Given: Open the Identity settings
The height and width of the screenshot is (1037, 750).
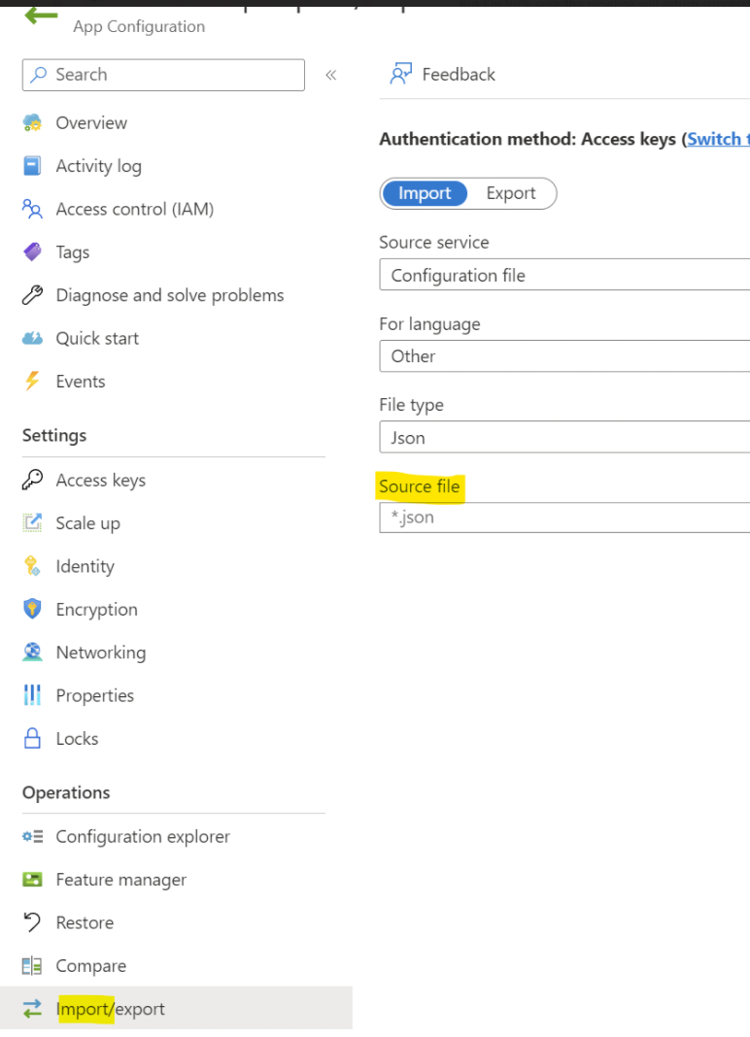Looking at the screenshot, I should (x=85, y=566).
